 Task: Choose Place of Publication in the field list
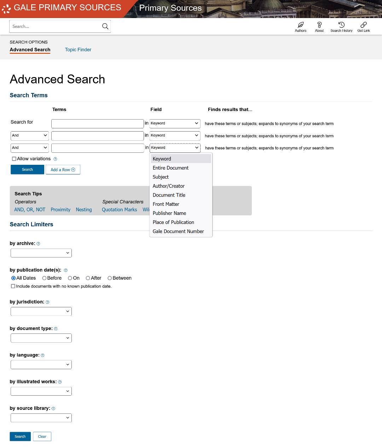181,222
